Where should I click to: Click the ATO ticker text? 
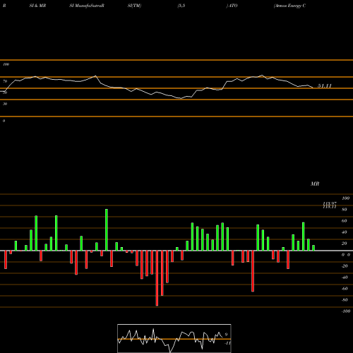tap(232, 6)
